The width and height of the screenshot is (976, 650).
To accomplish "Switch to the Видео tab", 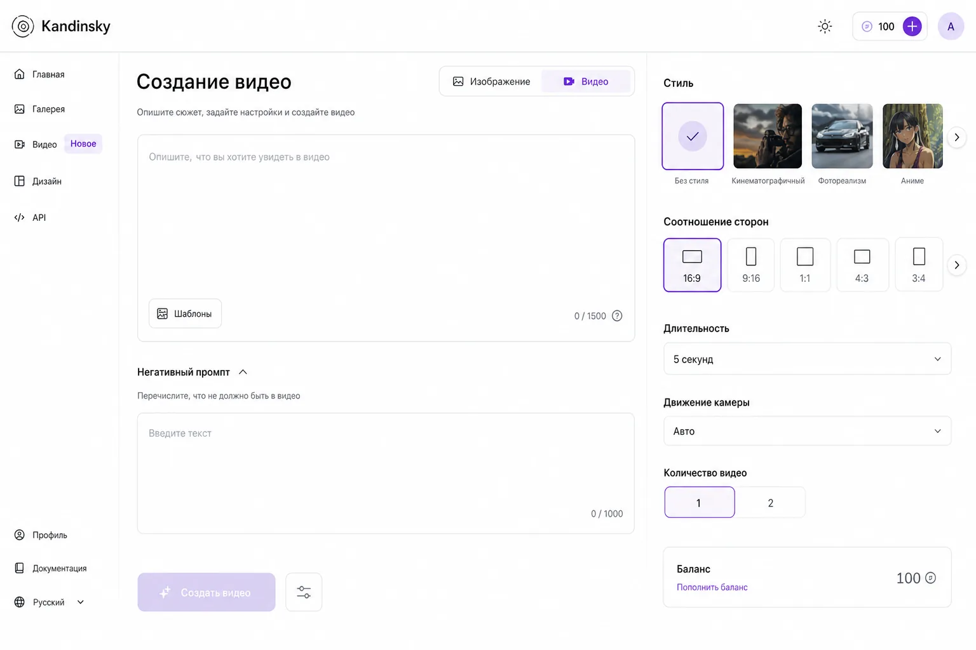I will 586,81.
